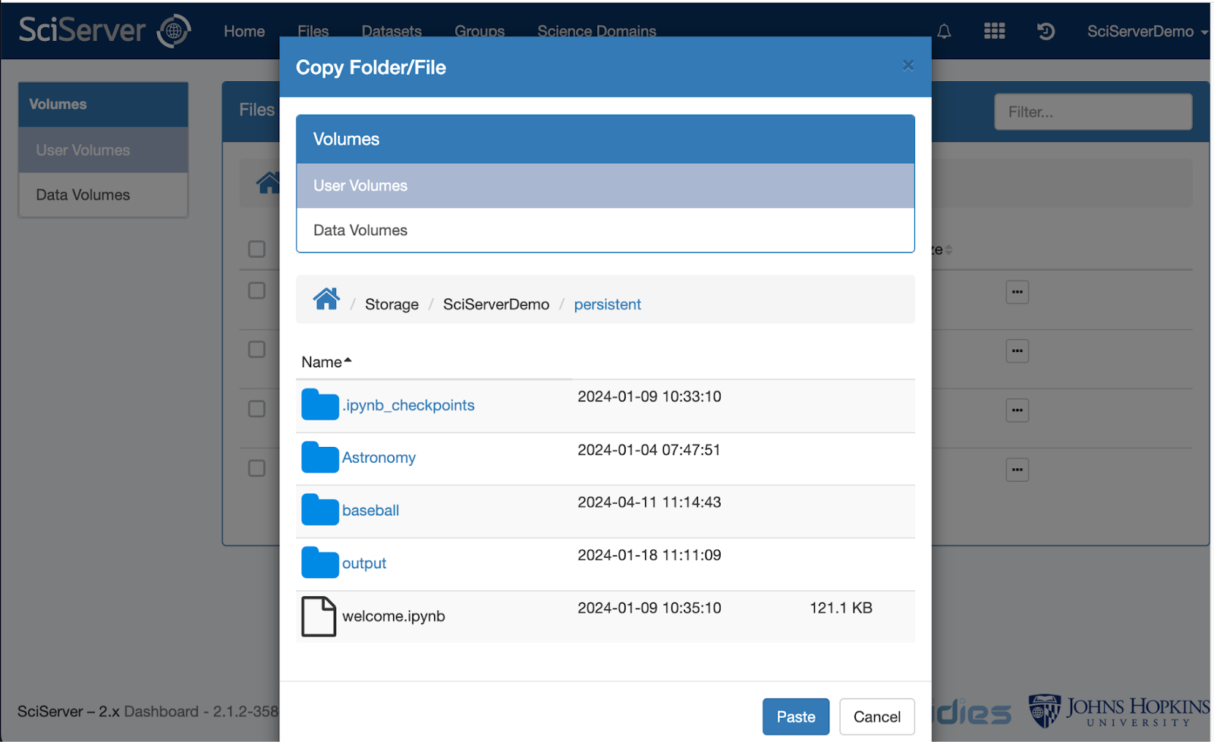Click the Filter input field
Viewport: 1214px width, 742px height.
(1093, 112)
